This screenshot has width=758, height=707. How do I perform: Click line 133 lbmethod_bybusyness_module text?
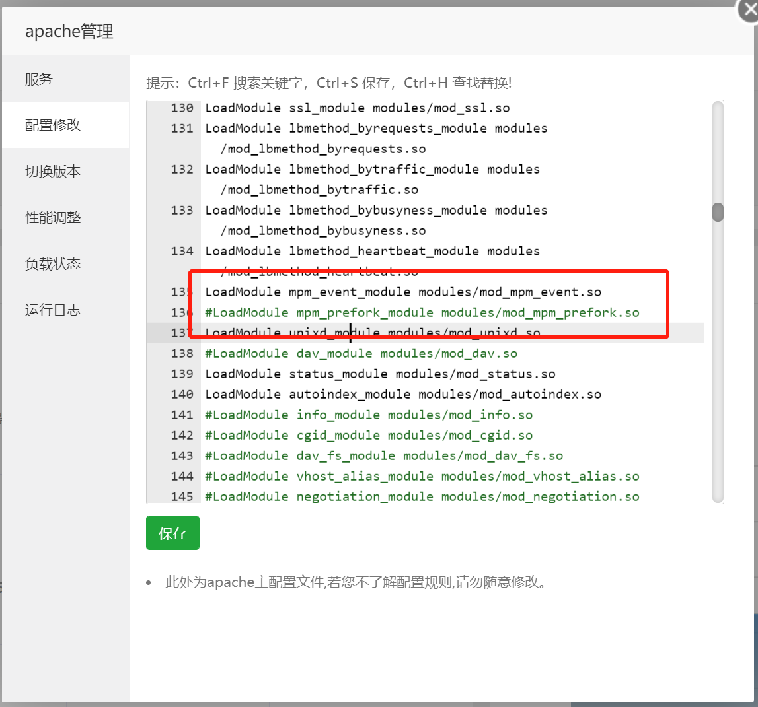[x=376, y=211]
